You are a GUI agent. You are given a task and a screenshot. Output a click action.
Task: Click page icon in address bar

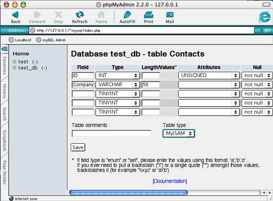(33, 30)
